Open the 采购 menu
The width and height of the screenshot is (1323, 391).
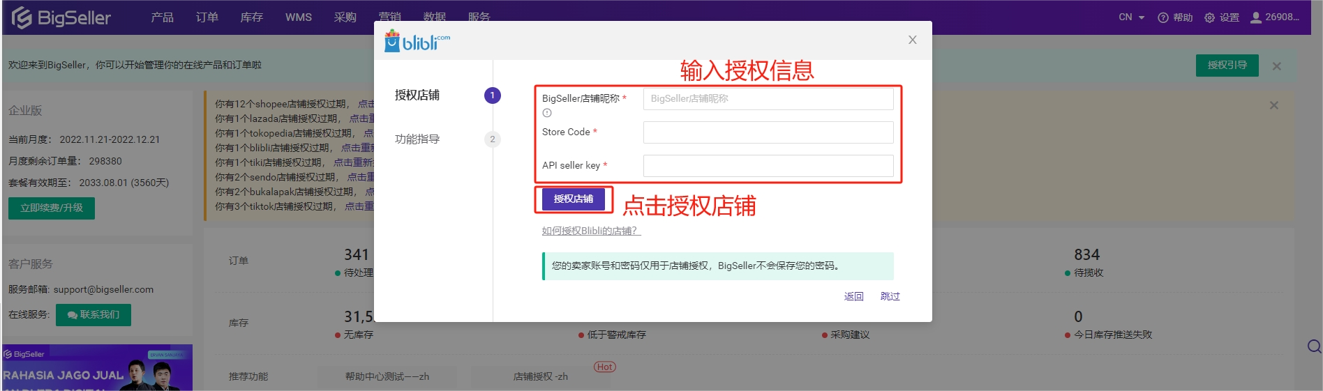tap(345, 17)
